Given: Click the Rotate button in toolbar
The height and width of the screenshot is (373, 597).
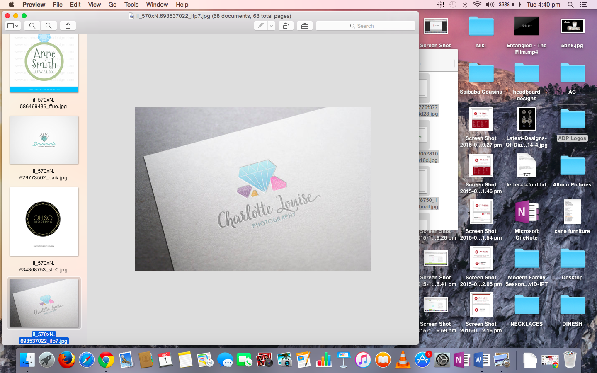Looking at the screenshot, I should pyautogui.click(x=286, y=26).
